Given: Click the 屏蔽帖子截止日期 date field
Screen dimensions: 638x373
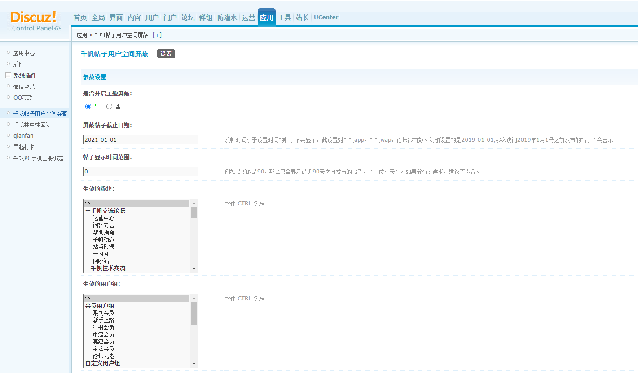Looking at the screenshot, I should tap(141, 140).
